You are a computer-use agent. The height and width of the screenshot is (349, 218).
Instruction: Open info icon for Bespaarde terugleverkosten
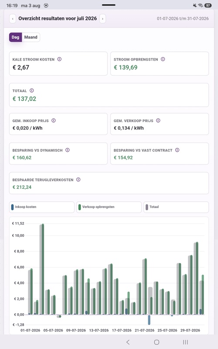tap(78, 180)
